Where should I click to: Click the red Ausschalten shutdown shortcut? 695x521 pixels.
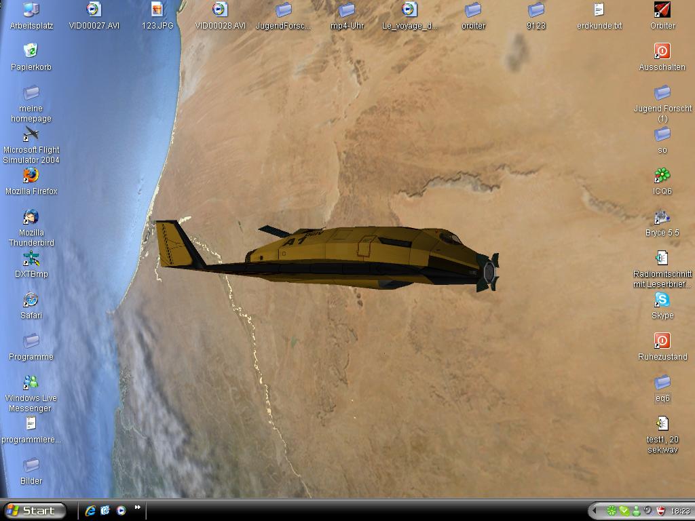[662, 52]
